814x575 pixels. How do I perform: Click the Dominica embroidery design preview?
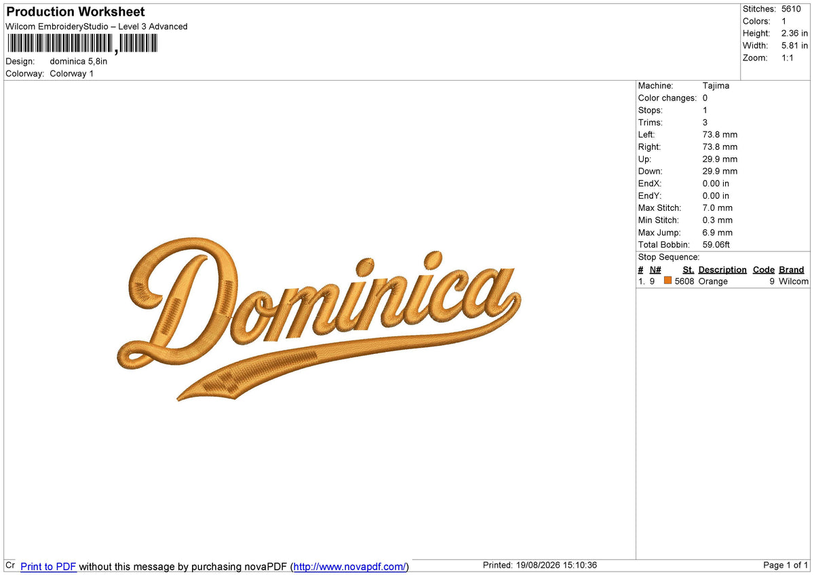pos(319,319)
